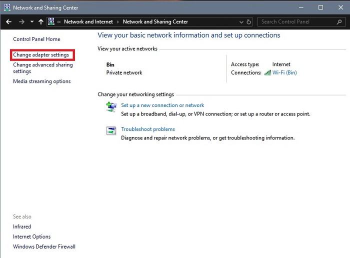
Task: Click the new connection setup icon
Action: click(111, 106)
